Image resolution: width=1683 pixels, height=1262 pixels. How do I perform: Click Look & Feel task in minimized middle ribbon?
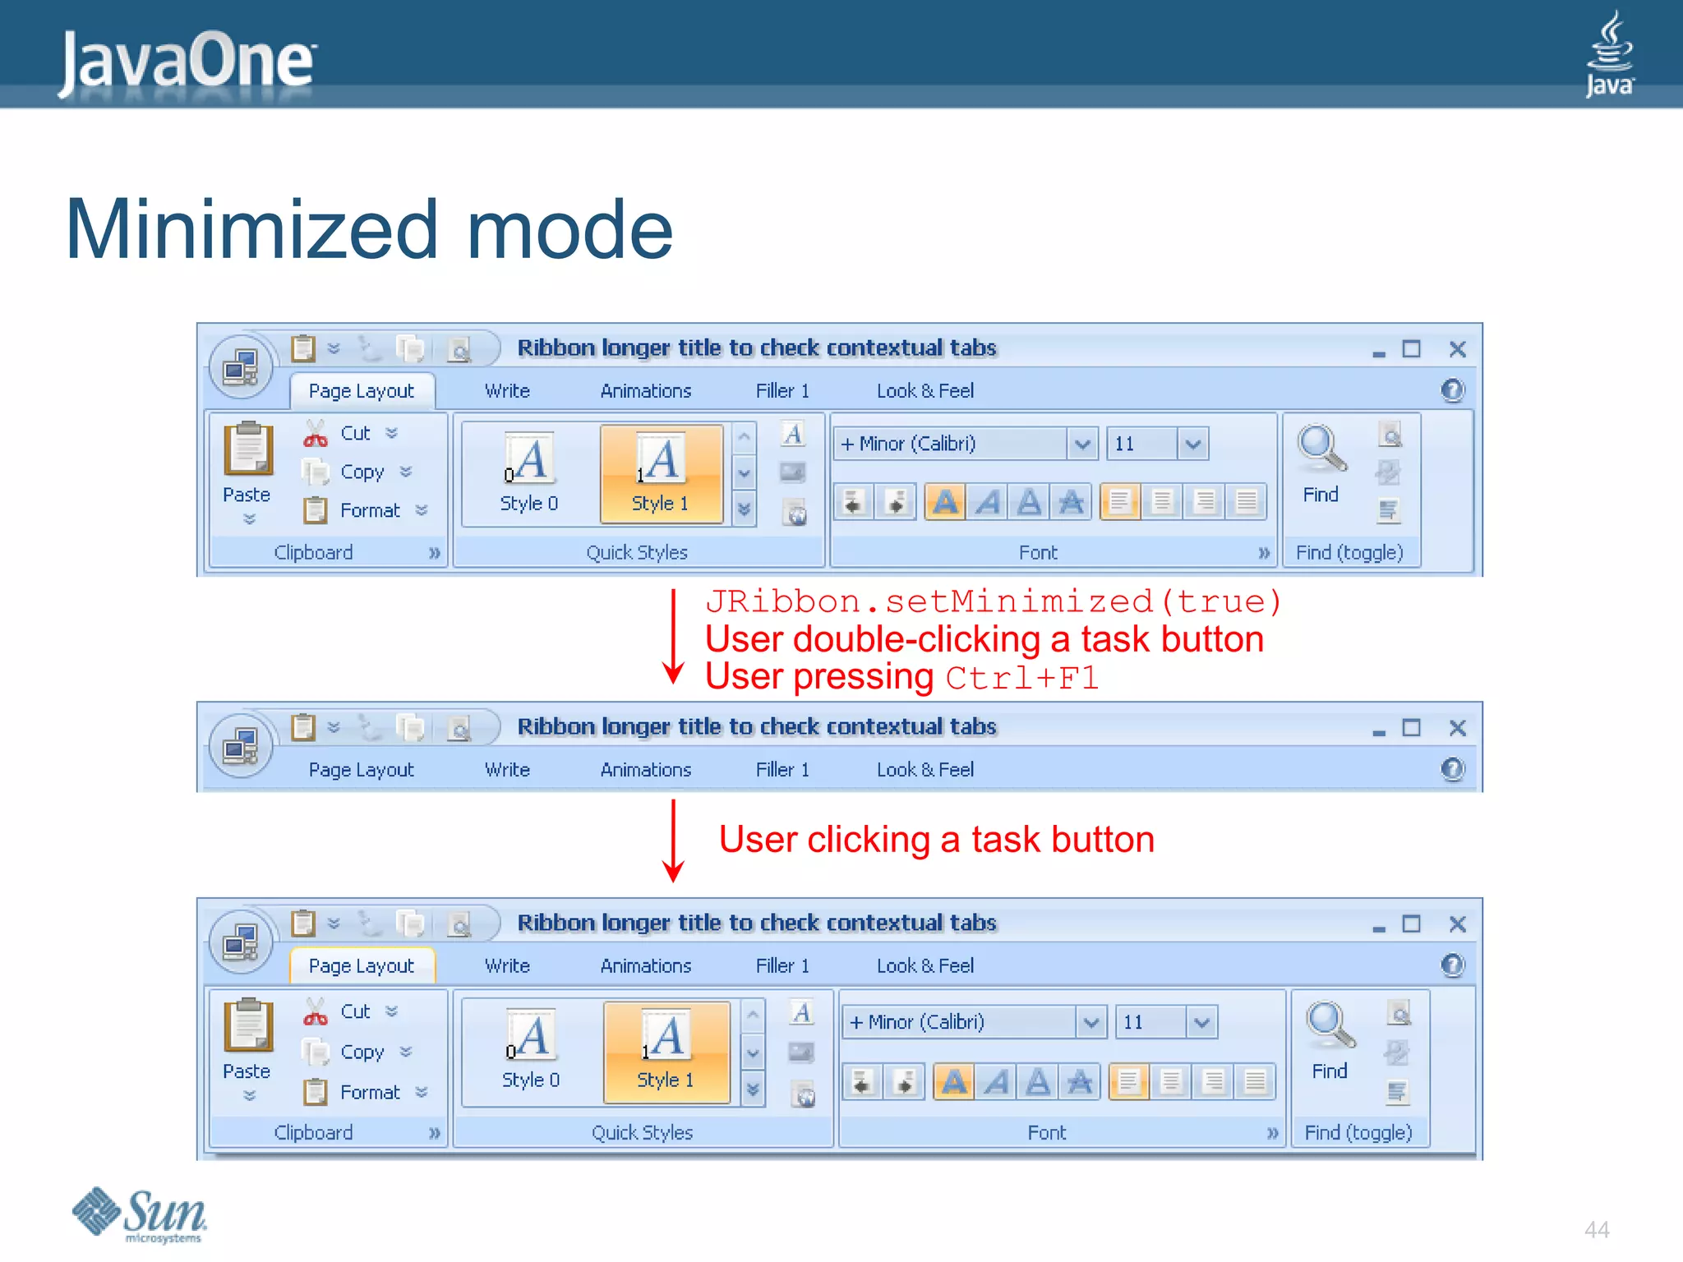click(x=925, y=770)
